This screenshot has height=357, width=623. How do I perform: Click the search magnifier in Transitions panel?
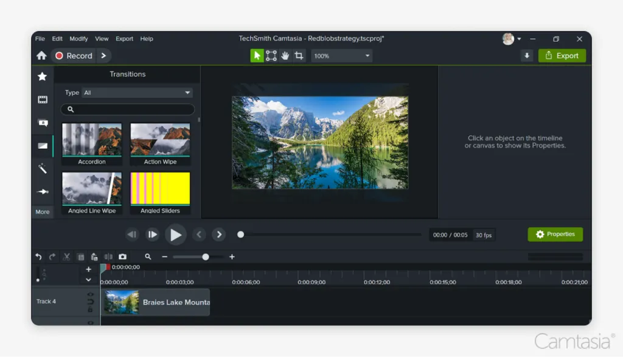[x=71, y=109]
